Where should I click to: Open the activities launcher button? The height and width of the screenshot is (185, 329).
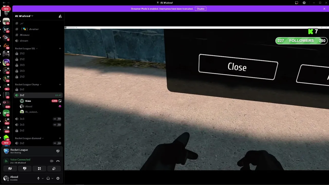39,169
